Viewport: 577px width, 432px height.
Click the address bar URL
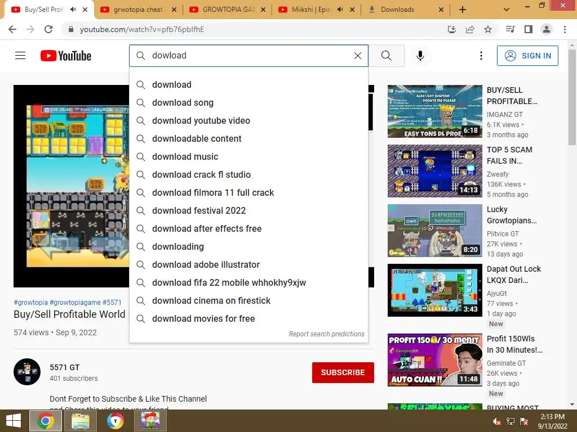pyautogui.click(x=141, y=29)
